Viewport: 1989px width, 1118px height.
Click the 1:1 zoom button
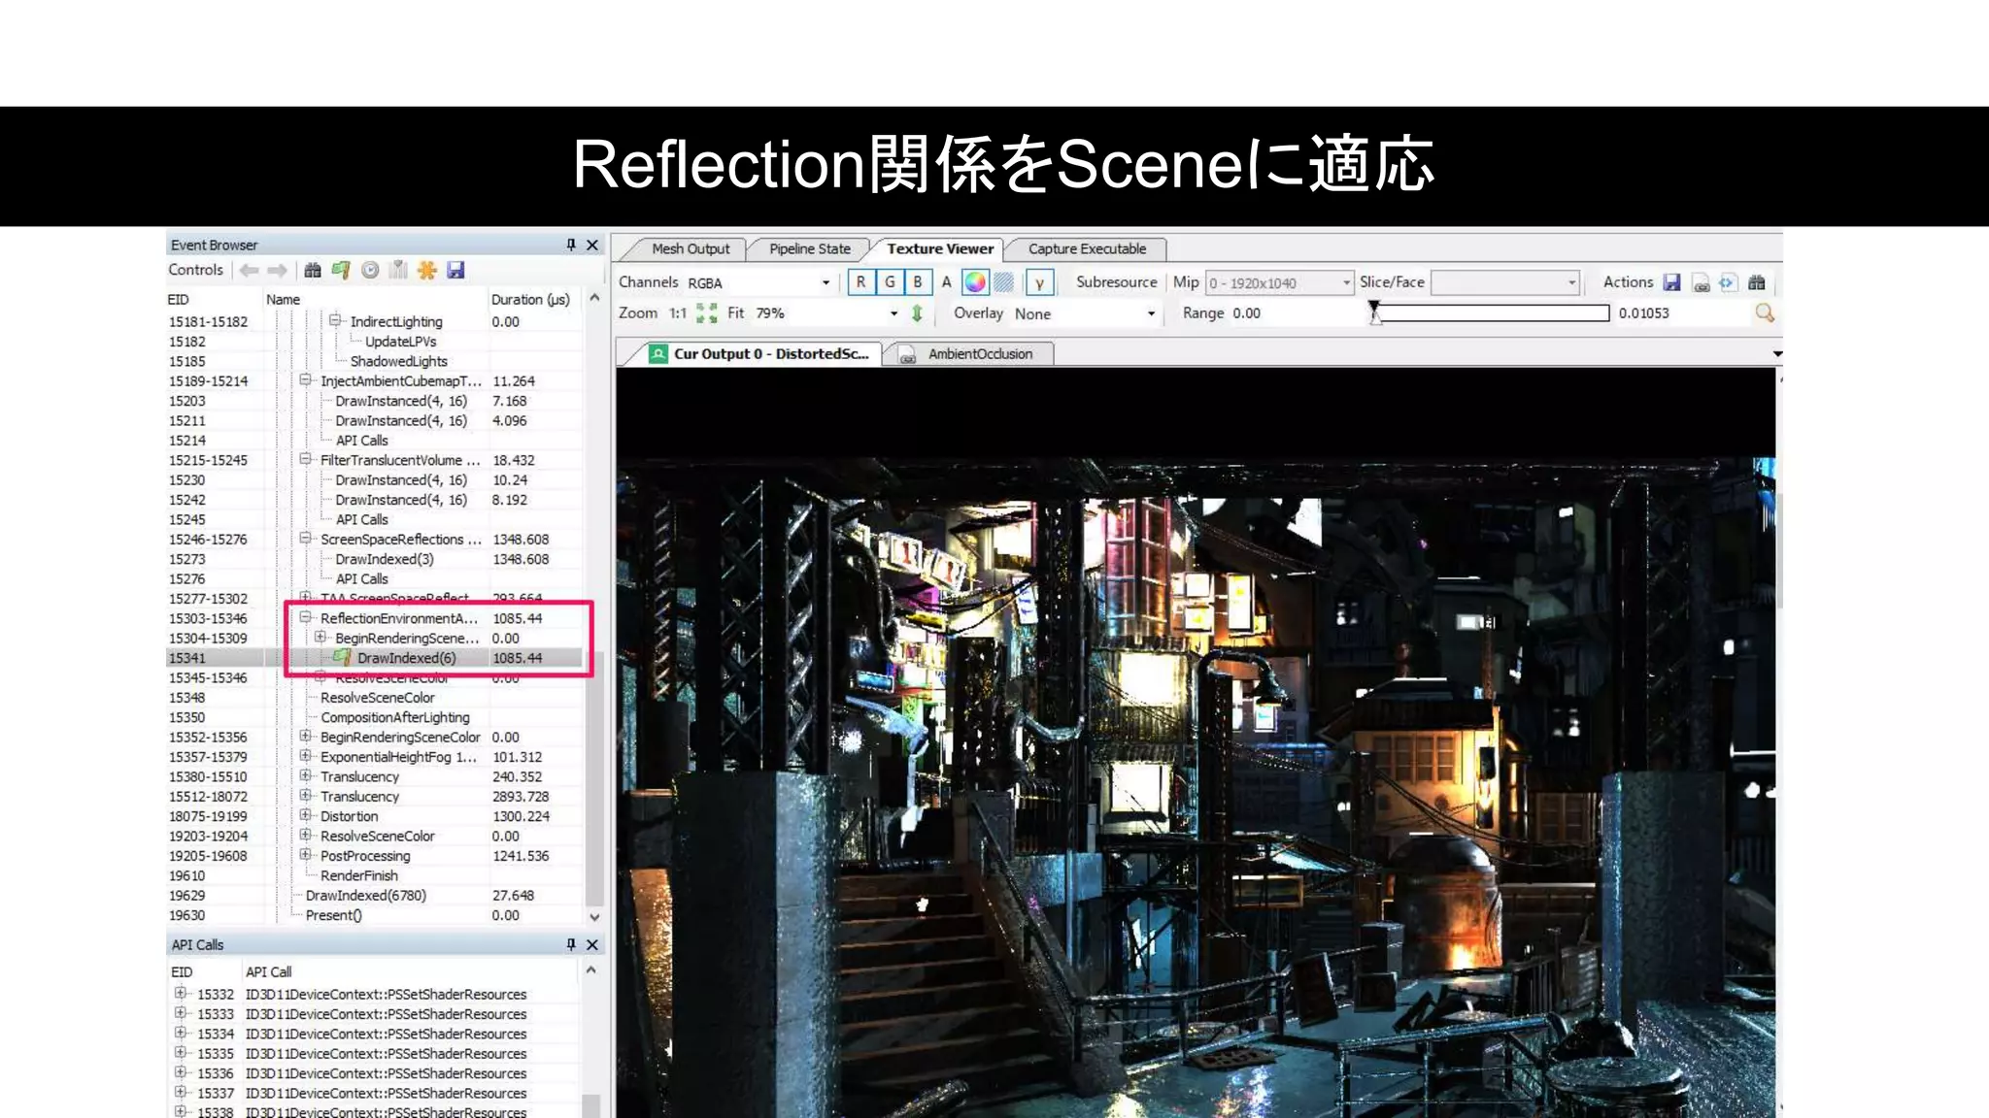[x=678, y=313]
